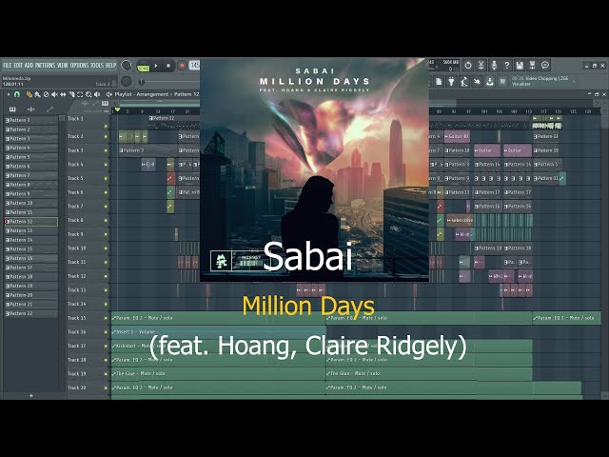Click the playhead marker on the timeline
609x457 pixels.
117,110
